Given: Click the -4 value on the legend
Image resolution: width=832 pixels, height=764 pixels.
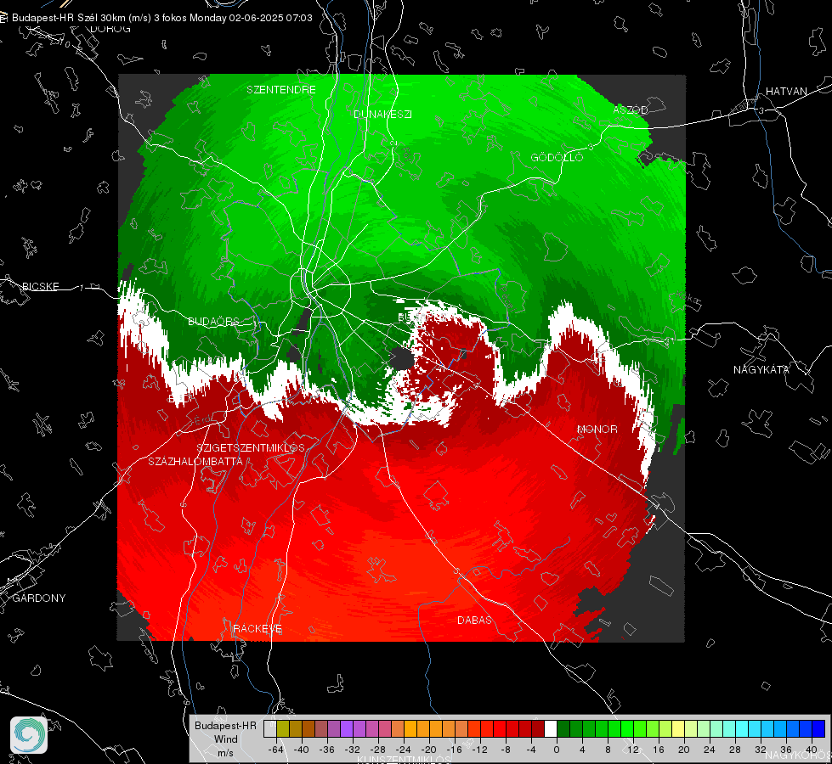Looking at the screenshot, I should 530,750.
